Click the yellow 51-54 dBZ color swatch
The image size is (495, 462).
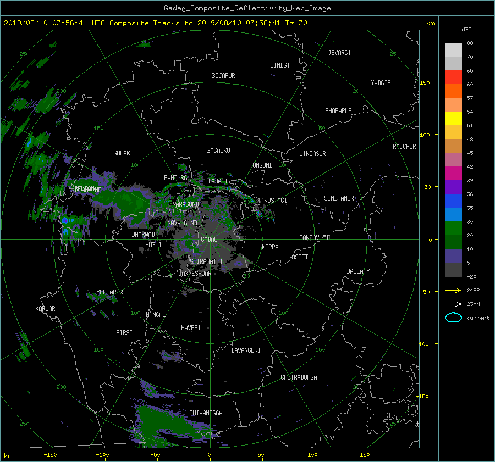453,119
